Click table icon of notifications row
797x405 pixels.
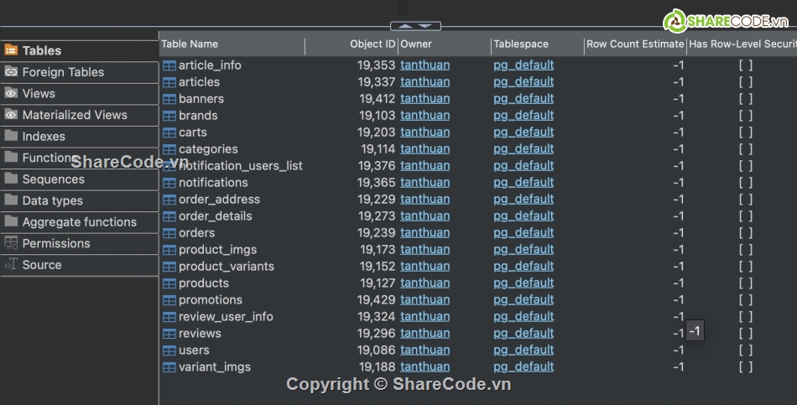[x=169, y=183]
